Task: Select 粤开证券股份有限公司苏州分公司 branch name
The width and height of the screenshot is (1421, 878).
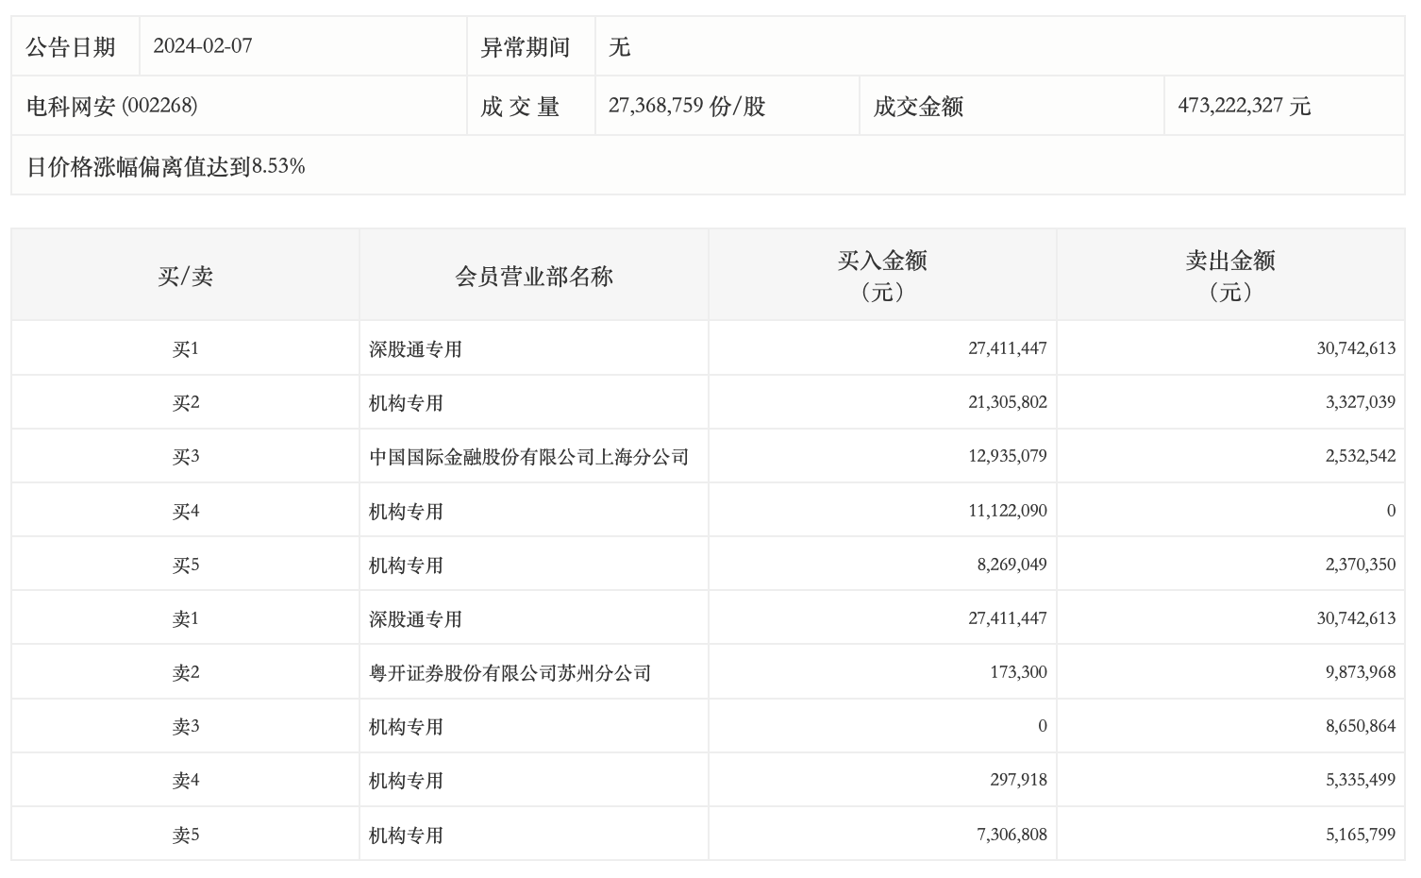Action: click(510, 673)
